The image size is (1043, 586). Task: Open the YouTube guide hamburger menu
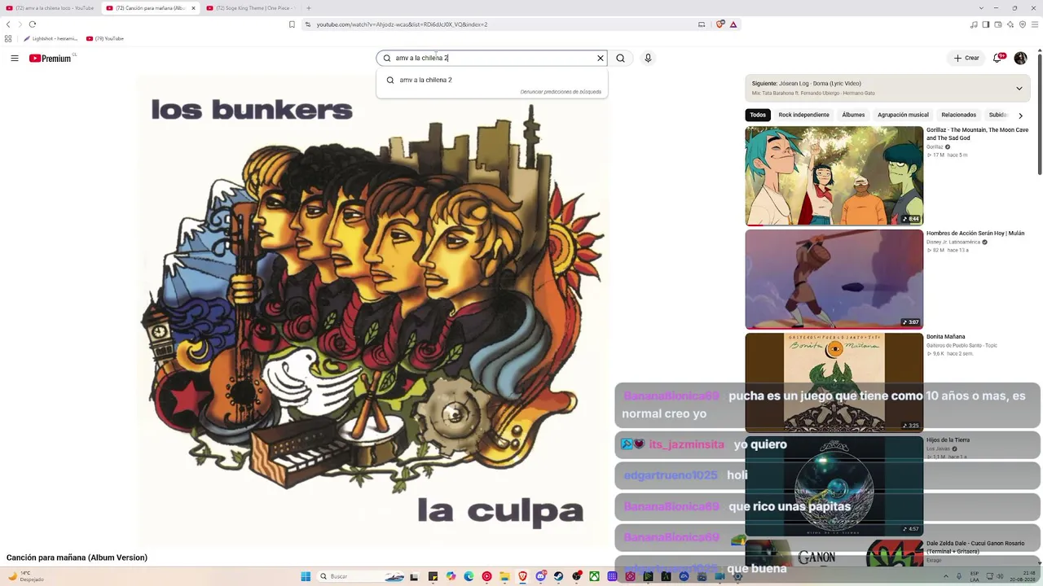[x=15, y=59]
